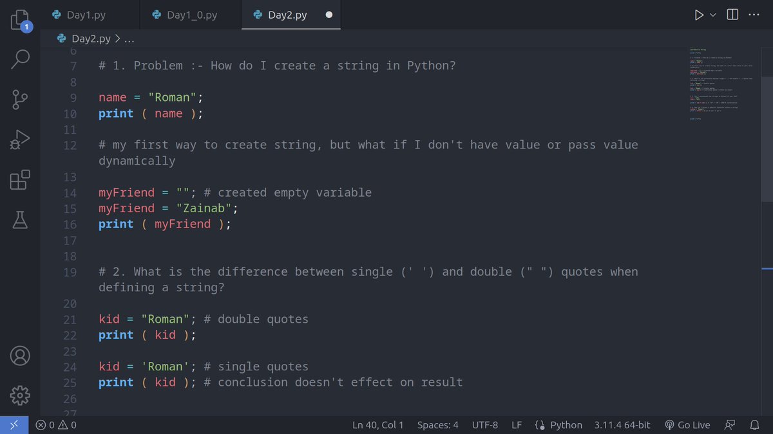Viewport: 773px width, 434px height.
Task: Click line number 25 in gutter
Action: tap(70, 383)
